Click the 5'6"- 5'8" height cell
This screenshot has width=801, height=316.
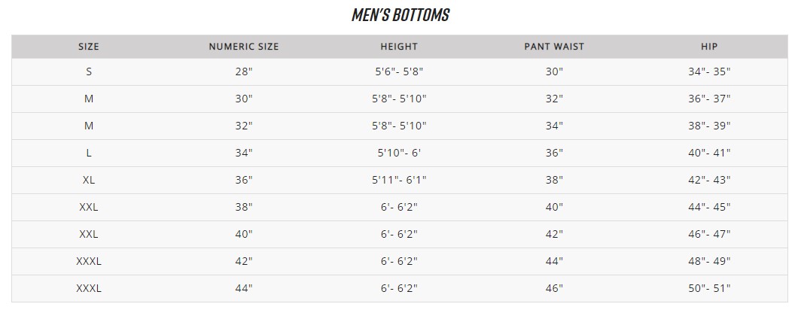[x=399, y=72]
